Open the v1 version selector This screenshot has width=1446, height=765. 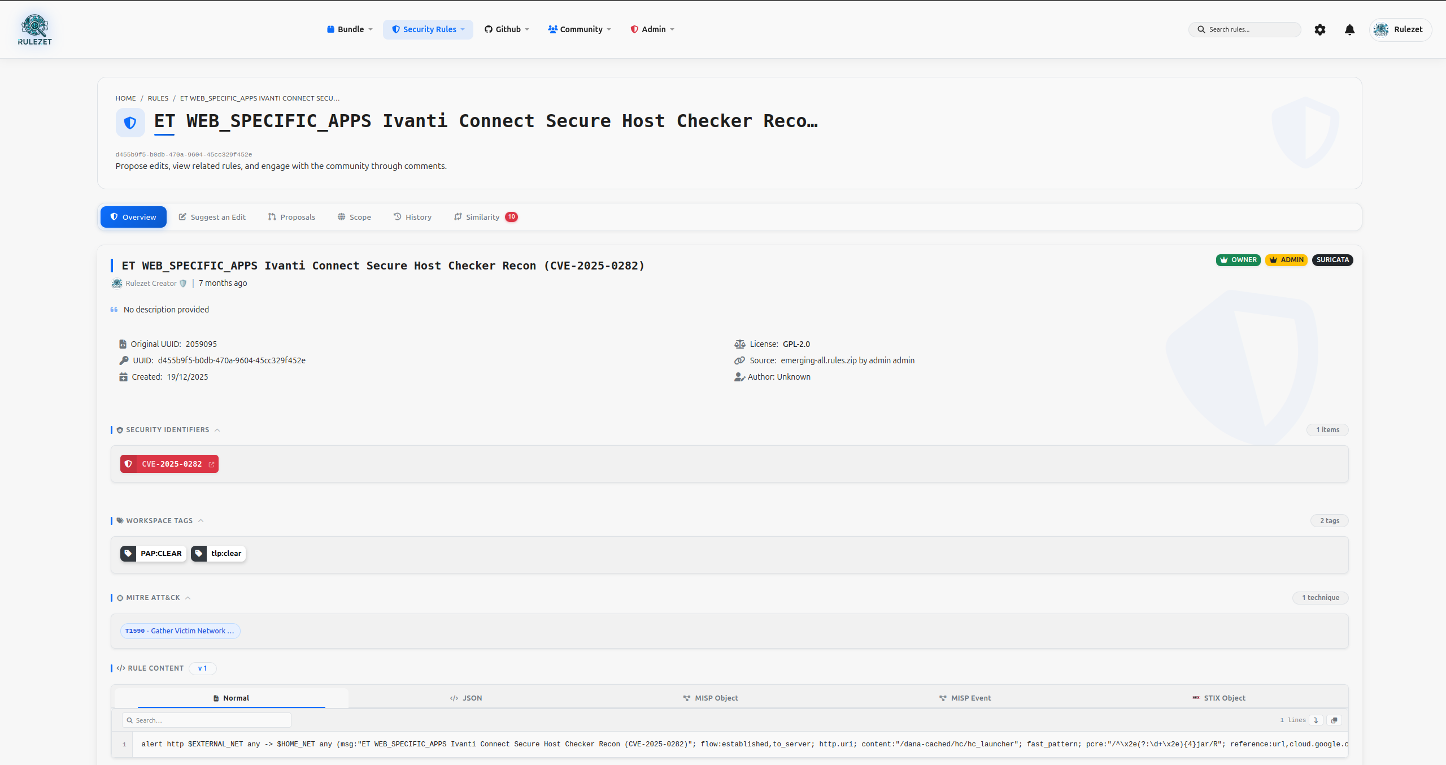coord(203,668)
